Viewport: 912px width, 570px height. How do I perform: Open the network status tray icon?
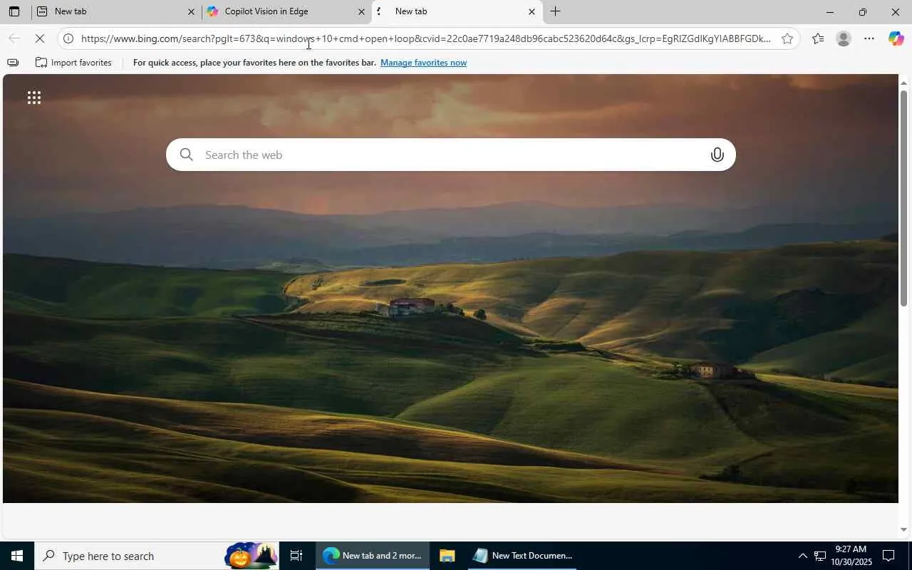[820, 556]
